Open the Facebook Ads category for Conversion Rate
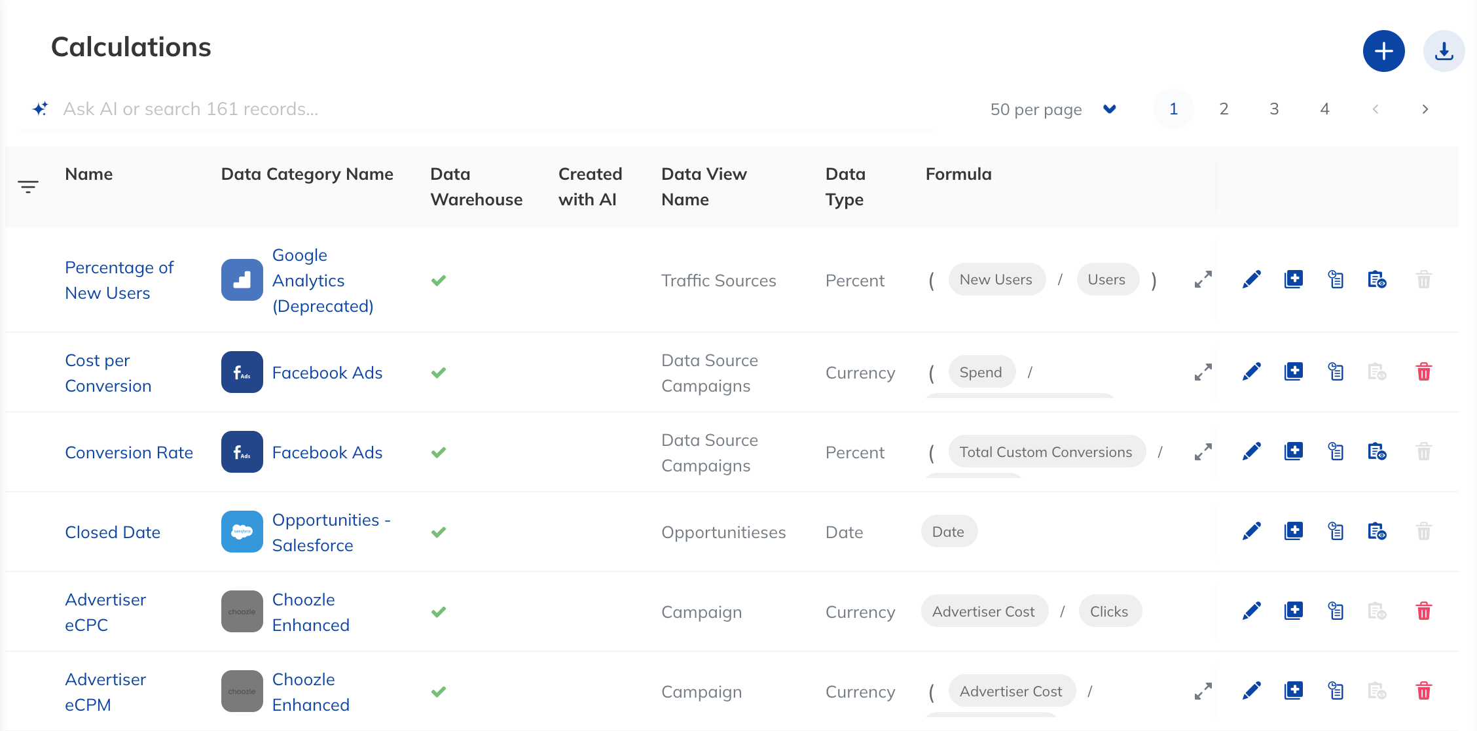 pos(327,452)
